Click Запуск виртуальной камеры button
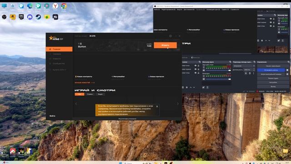The width and height of the screenshot is (291, 164). [x=271, y=74]
